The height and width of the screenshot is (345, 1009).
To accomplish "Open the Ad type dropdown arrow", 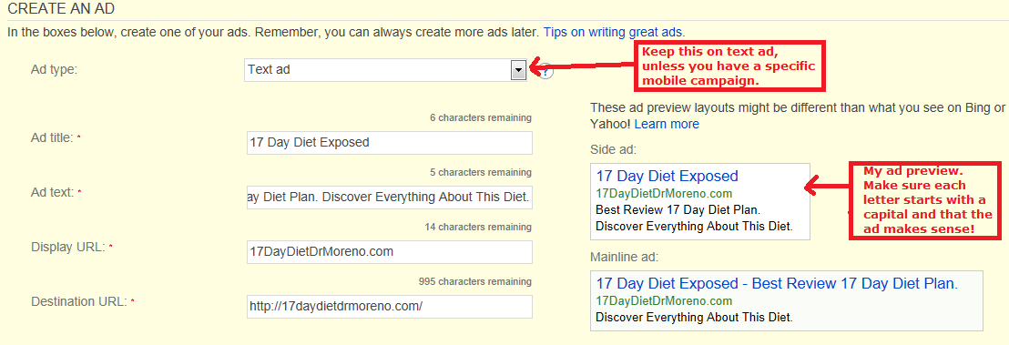I will pos(518,71).
